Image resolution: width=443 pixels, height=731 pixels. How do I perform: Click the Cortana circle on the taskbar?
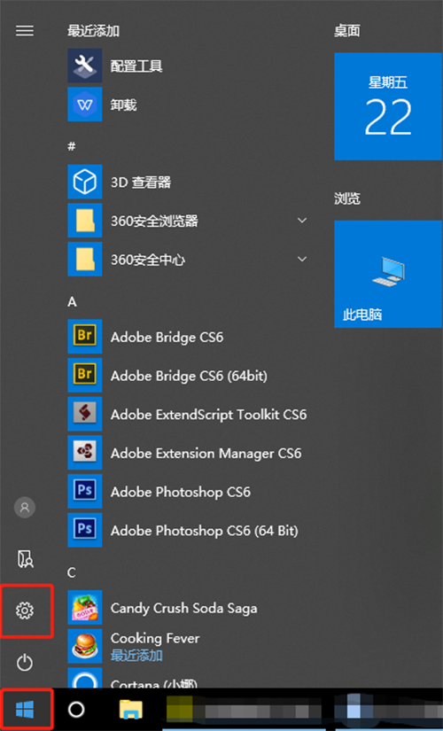(x=76, y=709)
